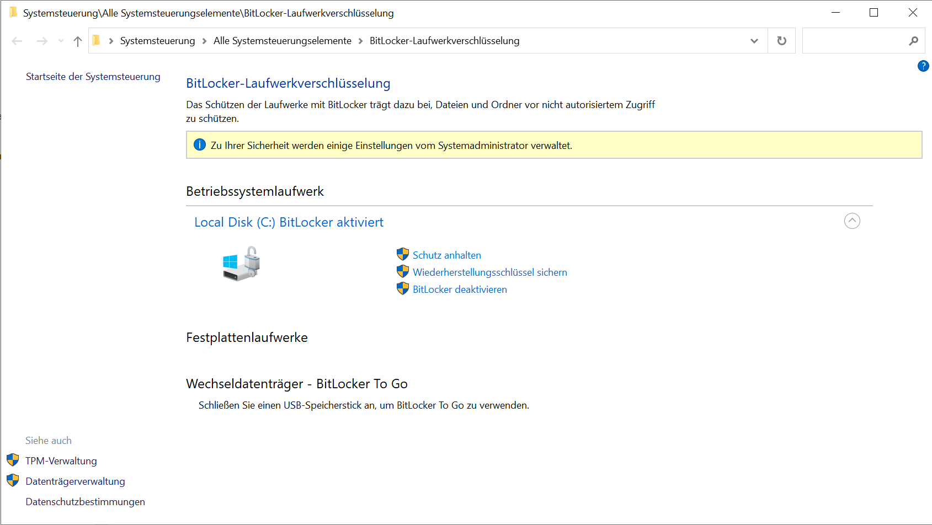Maximize the BitLocker window

point(874,12)
